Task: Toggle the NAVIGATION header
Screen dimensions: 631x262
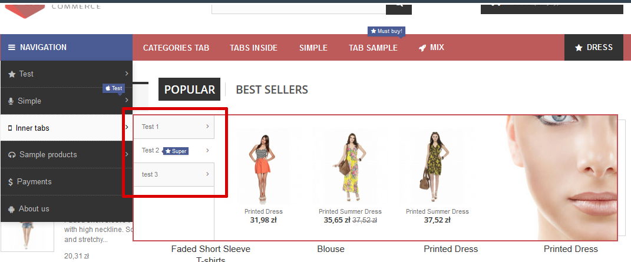Action: pyautogui.click(x=67, y=48)
